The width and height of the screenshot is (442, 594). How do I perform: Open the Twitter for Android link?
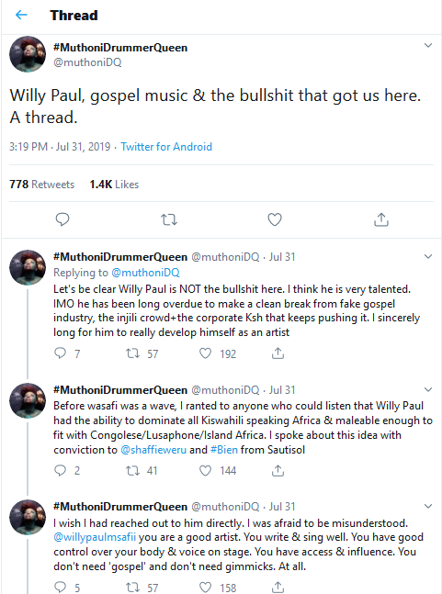coord(166,147)
